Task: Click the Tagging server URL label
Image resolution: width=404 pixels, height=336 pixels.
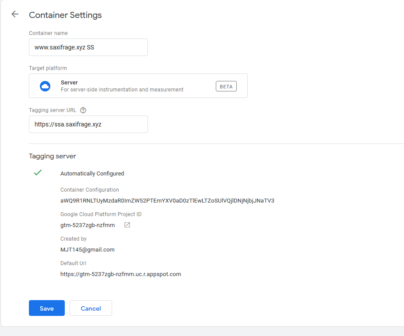Action: [x=53, y=110]
